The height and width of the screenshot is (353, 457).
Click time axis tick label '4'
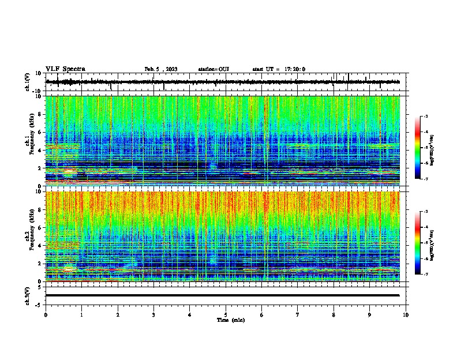(190, 315)
